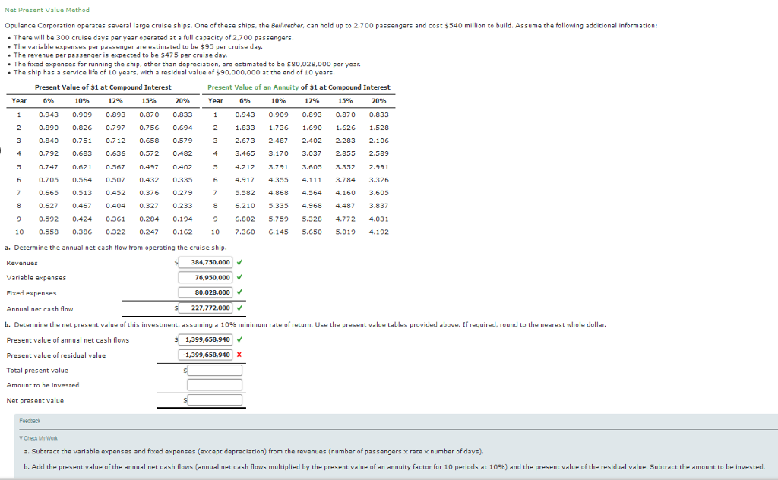Expand the Feedback section header
The width and height of the screenshot is (778, 480).
30,420
